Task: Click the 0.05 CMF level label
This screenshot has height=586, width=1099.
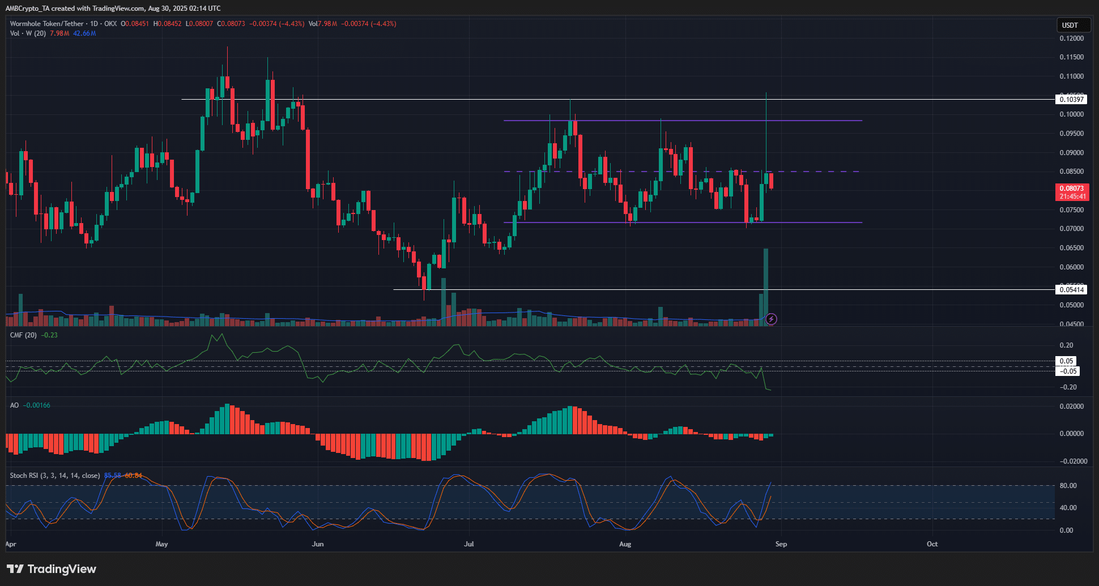Action: tap(1067, 361)
